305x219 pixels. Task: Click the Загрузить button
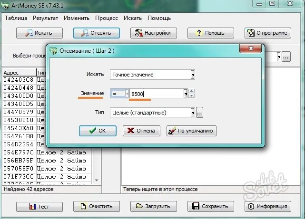[x=154, y=206]
